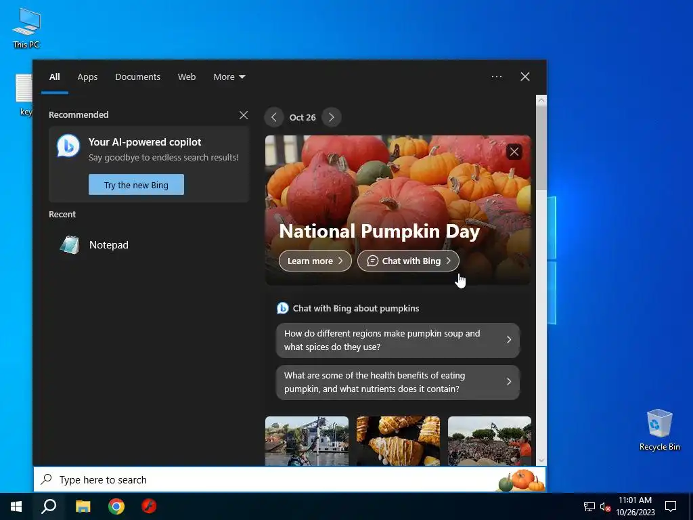Open File Explorer from the taskbar
Viewport: 693px width, 520px height.
(83, 506)
